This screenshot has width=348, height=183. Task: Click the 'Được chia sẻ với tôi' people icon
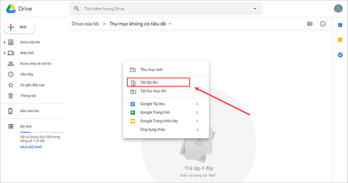11,64
